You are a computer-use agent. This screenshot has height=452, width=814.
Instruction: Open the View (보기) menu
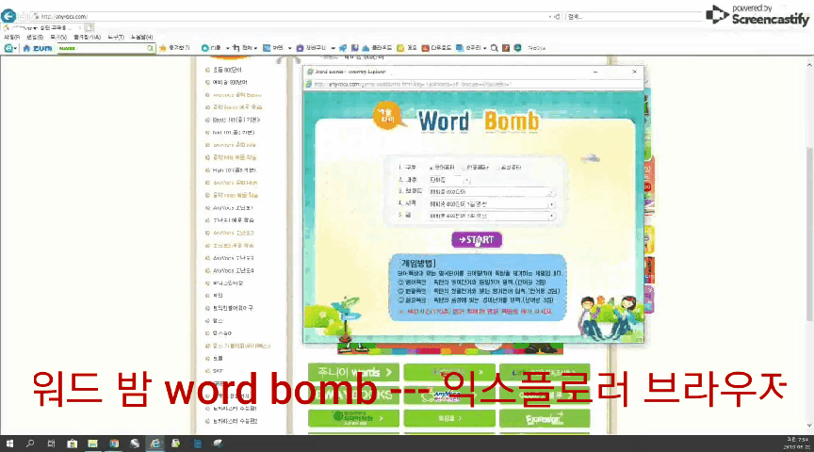58,38
